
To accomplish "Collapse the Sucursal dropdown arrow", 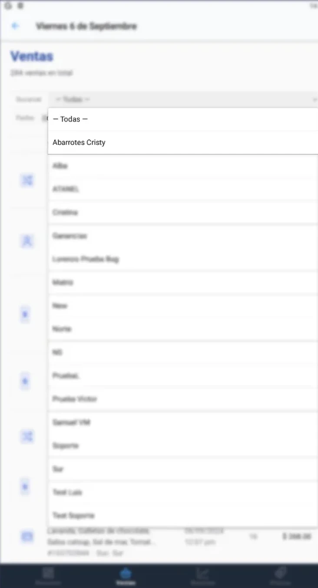I will [x=314, y=100].
